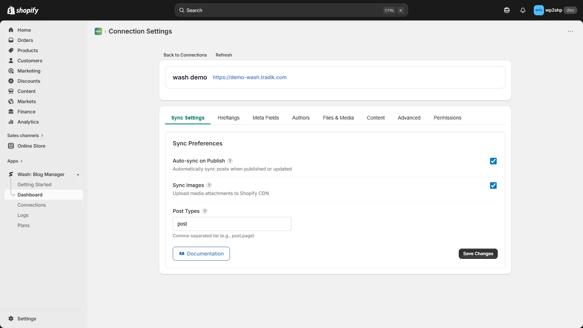Click the Online Store icon
The image size is (583, 328).
(11, 146)
